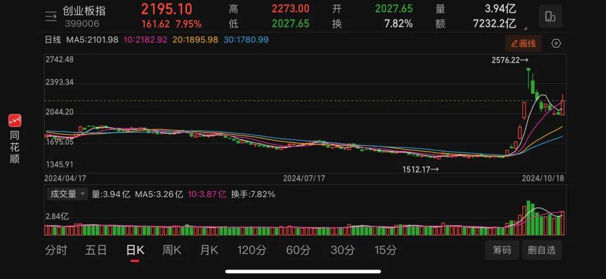Show the 15分 interval chart
Image resolution: width=606 pixels, height=279 pixels.
tap(385, 250)
